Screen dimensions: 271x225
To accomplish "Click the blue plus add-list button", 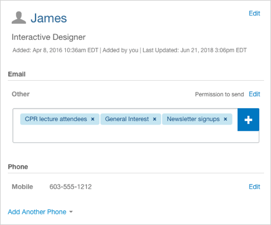I will pos(248,119).
